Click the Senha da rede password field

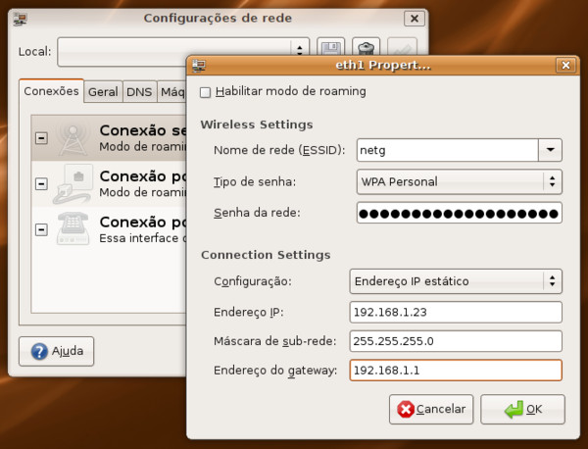[x=459, y=213]
